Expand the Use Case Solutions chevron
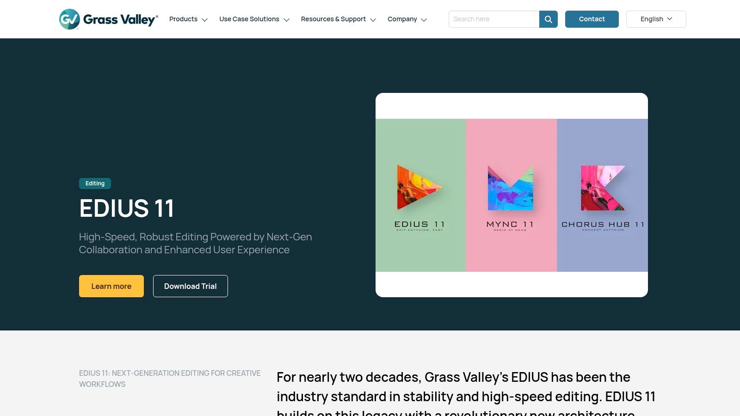This screenshot has height=416, width=740. click(286, 20)
